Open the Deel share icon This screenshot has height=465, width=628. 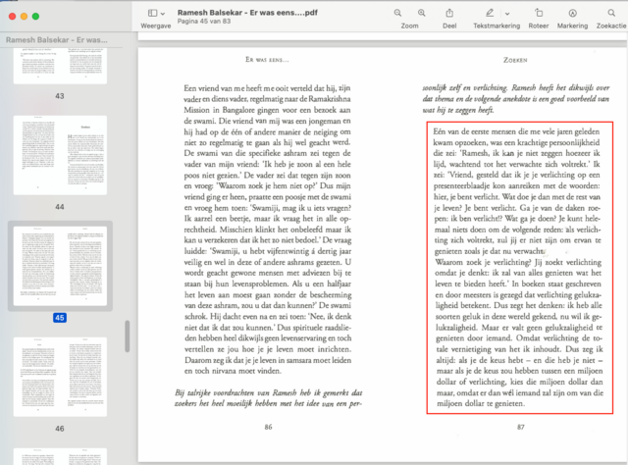tap(449, 13)
